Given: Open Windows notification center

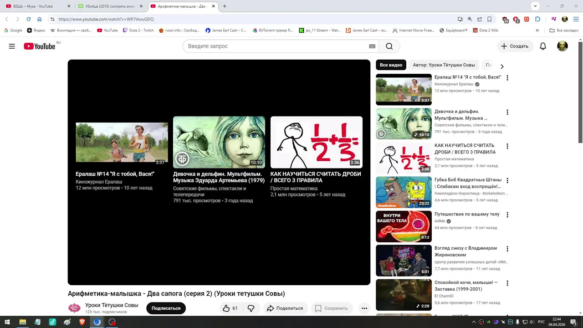Looking at the screenshot, I should (573, 322).
